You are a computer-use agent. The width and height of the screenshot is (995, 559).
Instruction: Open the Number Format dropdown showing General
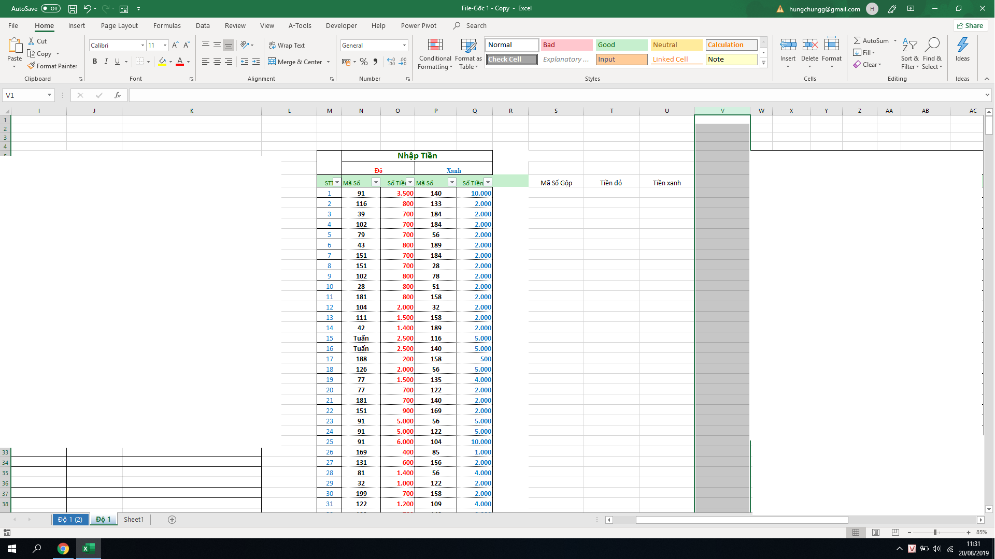pyautogui.click(x=404, y=46)
